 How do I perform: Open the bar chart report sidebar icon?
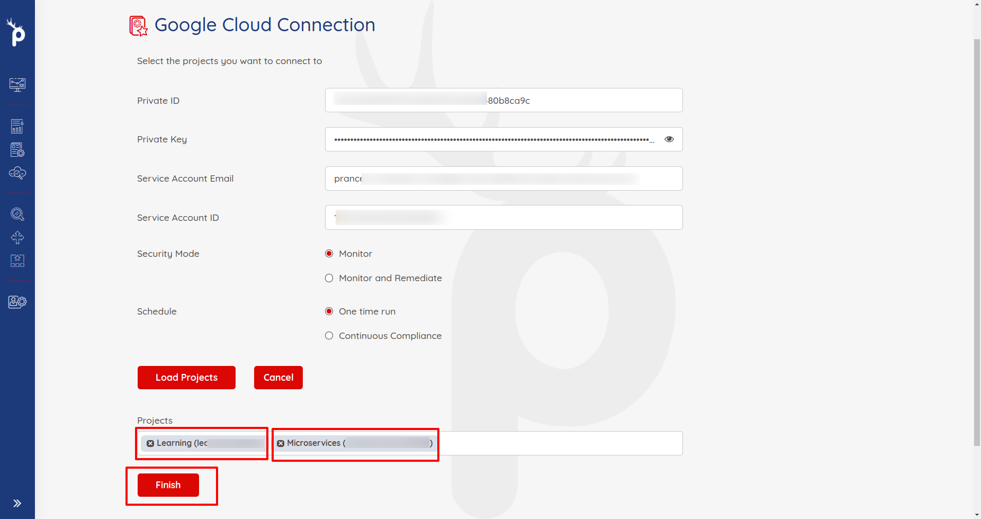coord(17,126)
